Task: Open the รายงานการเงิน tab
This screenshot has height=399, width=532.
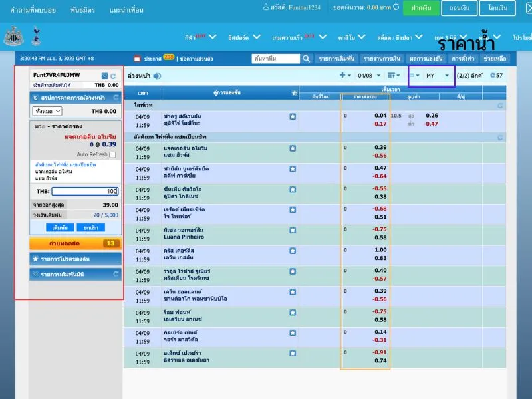Action: tap(382, 59)
